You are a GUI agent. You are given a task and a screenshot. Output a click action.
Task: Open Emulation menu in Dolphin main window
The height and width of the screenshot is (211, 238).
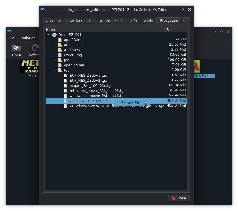[x=27, y=38]
